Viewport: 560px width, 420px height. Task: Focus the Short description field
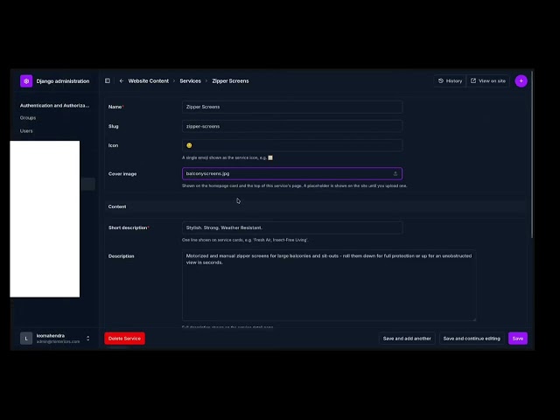[292, 227]
